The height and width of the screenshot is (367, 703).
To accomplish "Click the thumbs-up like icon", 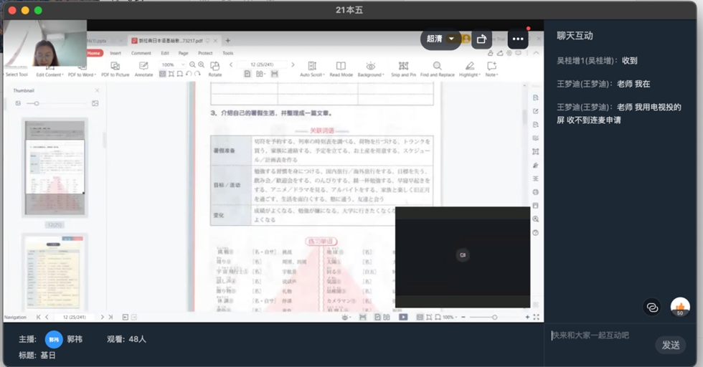I will point(680,307).
